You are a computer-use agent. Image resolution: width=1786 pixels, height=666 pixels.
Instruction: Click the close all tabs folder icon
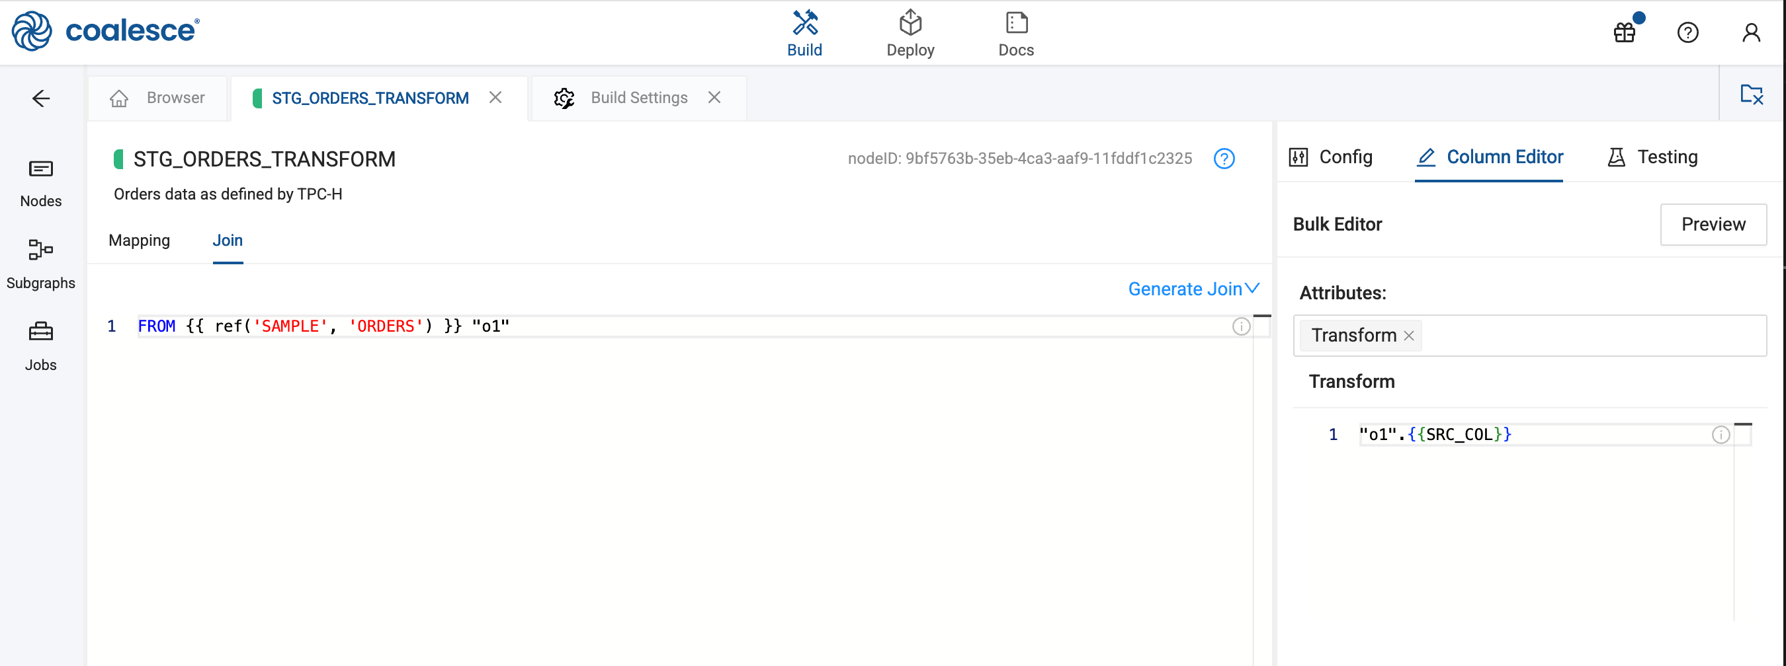click(x=1752, y=94)
